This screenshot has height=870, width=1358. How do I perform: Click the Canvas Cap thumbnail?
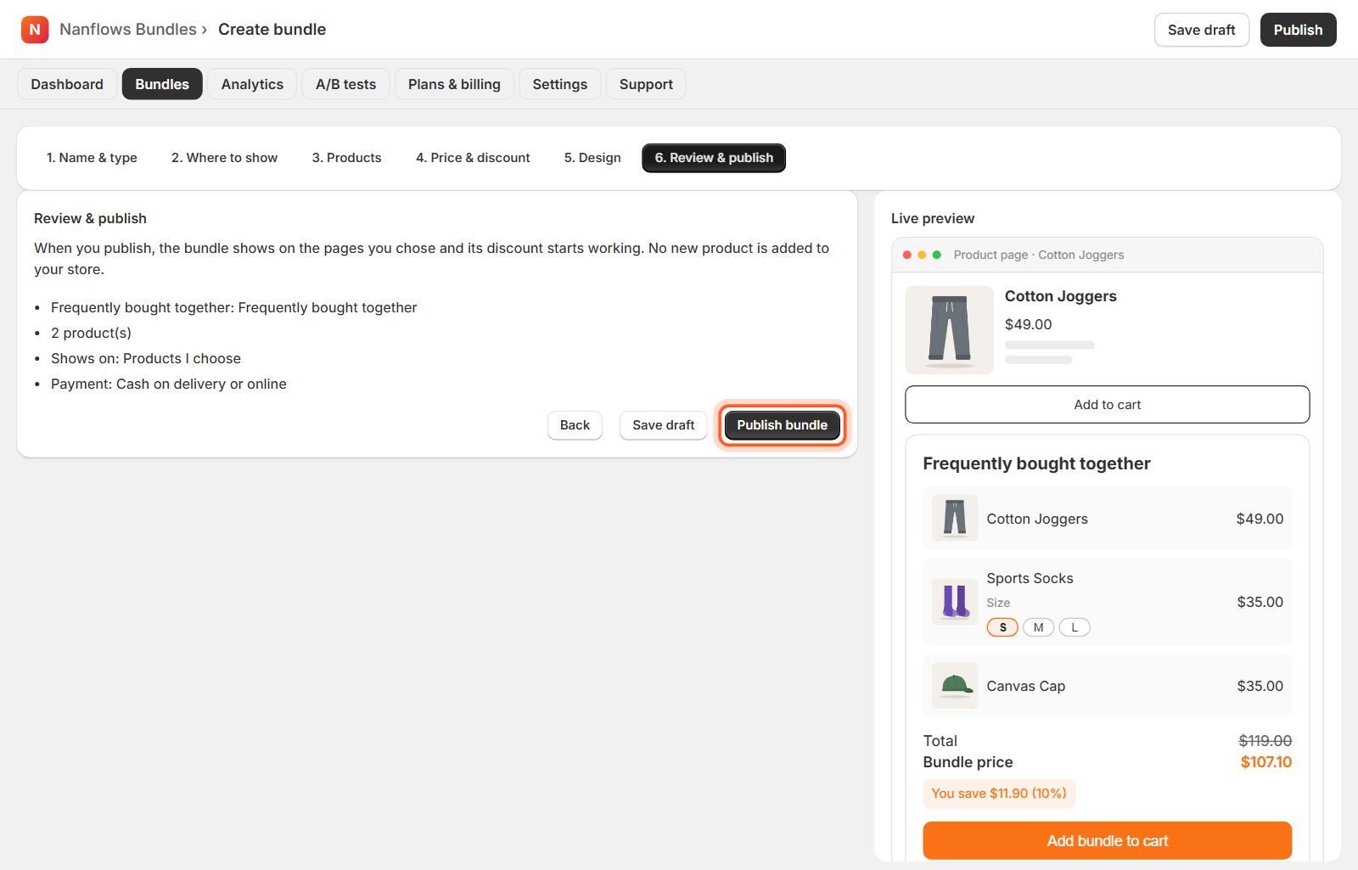pos(955,686)
